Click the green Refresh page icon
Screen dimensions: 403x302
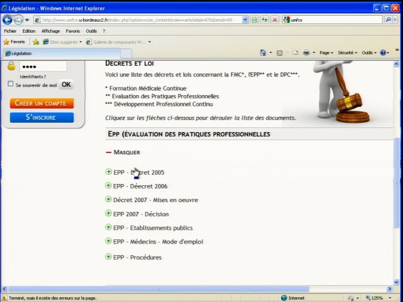click(264, 20)
